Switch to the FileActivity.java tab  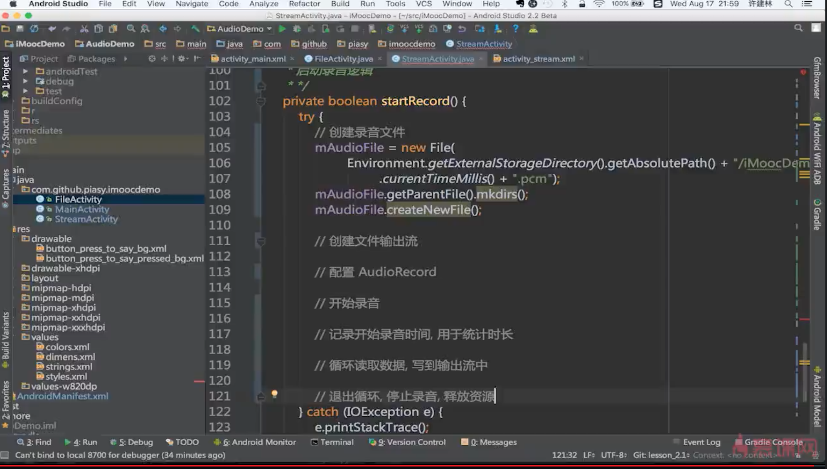tap(343, 59)
